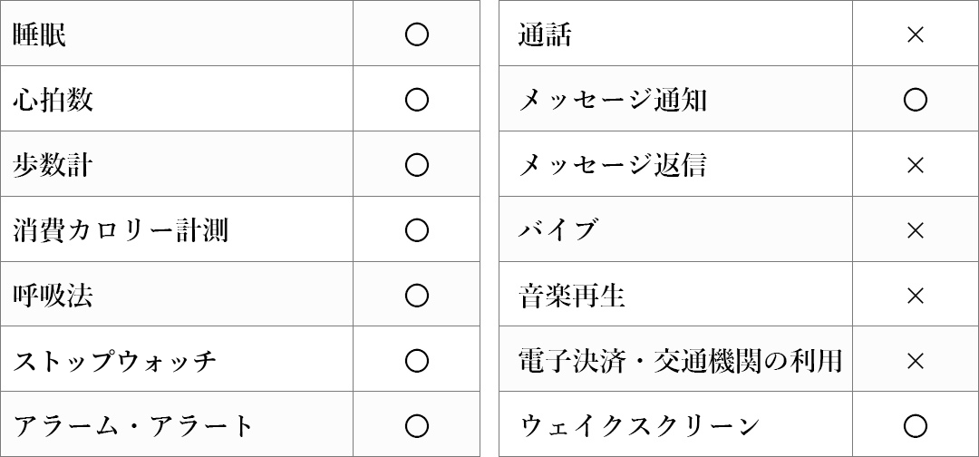Click the circle for メッセージ通知
The image size is (979, 457).
[x=915, y=100]
